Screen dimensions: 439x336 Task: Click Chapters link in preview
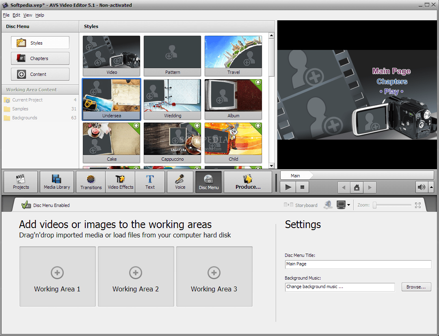391,82
